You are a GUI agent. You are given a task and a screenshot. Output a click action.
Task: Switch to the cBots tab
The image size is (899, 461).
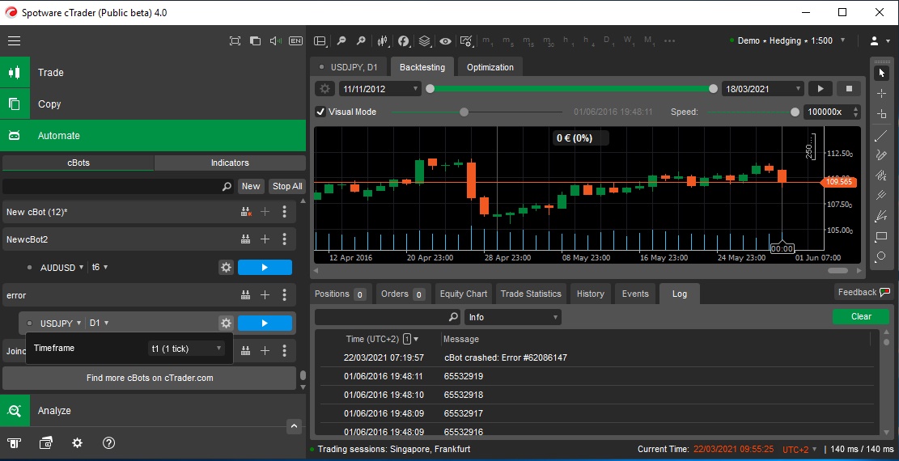[x=78, y=163]
